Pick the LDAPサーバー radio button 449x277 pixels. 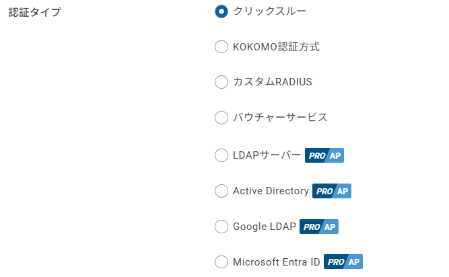click(x=221, y=155)
